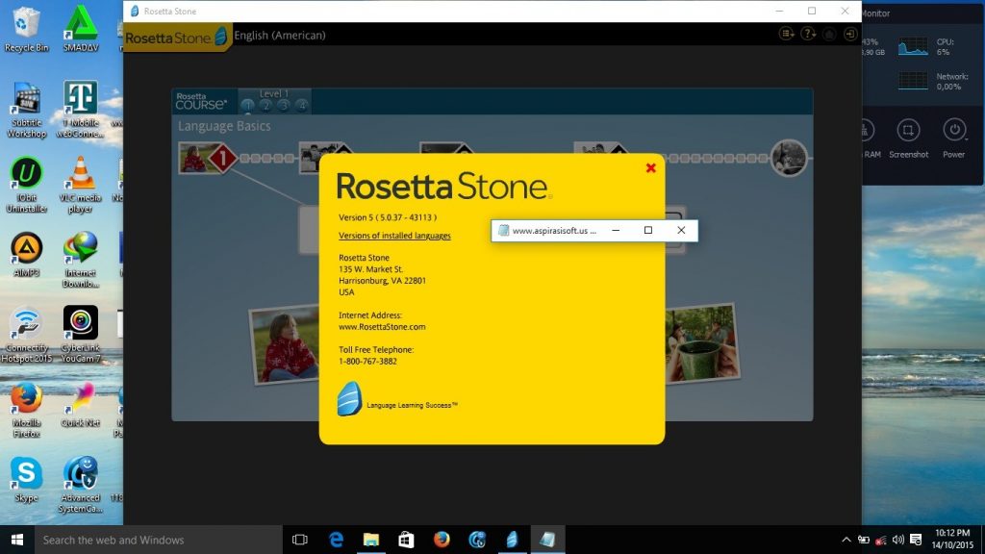The image size is (985, 554).
Task: Close the Rosetta Stone About dialog with red X
Action: coord(651,167)
